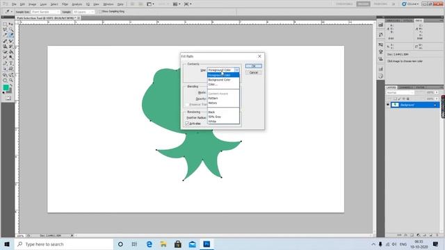Select the Path Selection tool
This screenshot has height=250, width=445.
(x=5, y=69)
